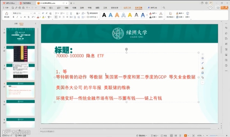Click notes placeholder below slide
This screenshot has height=137, width=230.
pos(47,131)
